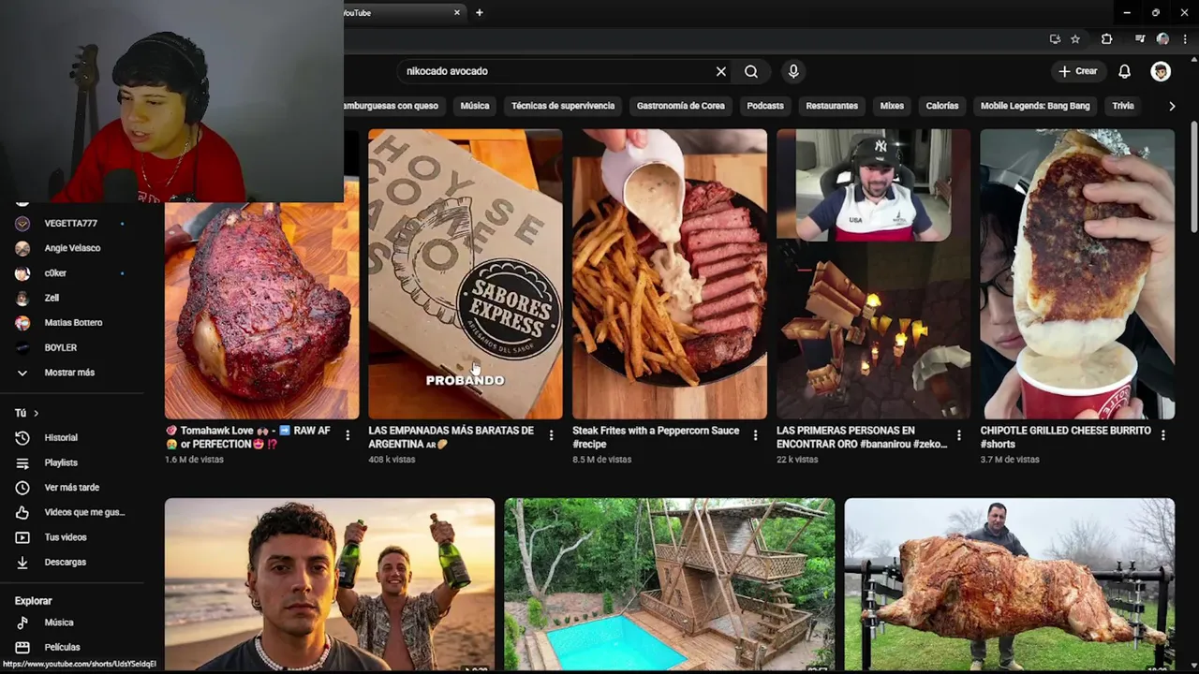Play the Sabores Express empanadas short
This screenshot has width=1199, height=674.
466,274
